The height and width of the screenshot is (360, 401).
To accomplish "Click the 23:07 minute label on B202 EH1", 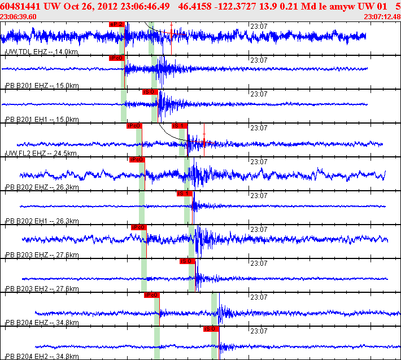I will coord(259,196).
